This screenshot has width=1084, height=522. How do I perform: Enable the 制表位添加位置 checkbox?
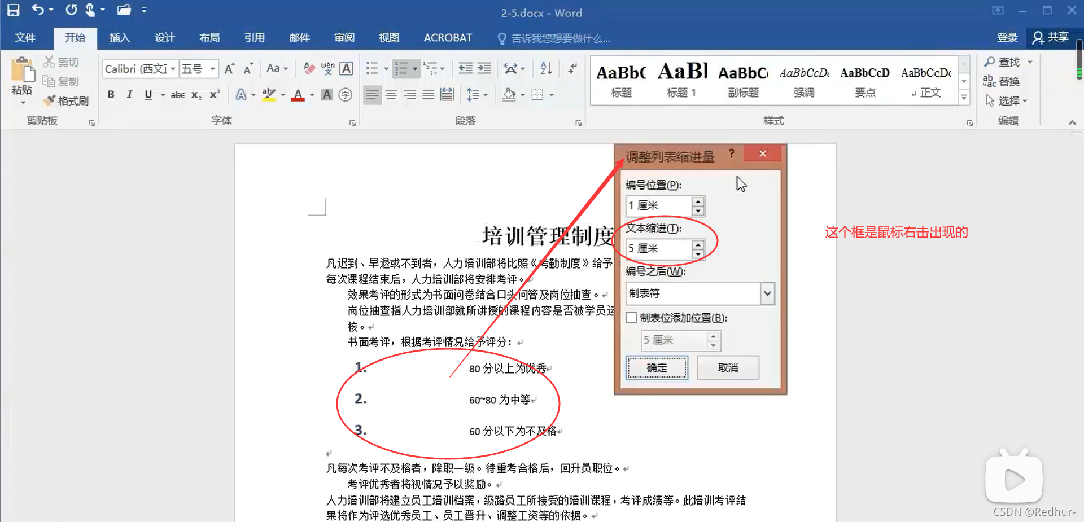click(x=632, y=318)
